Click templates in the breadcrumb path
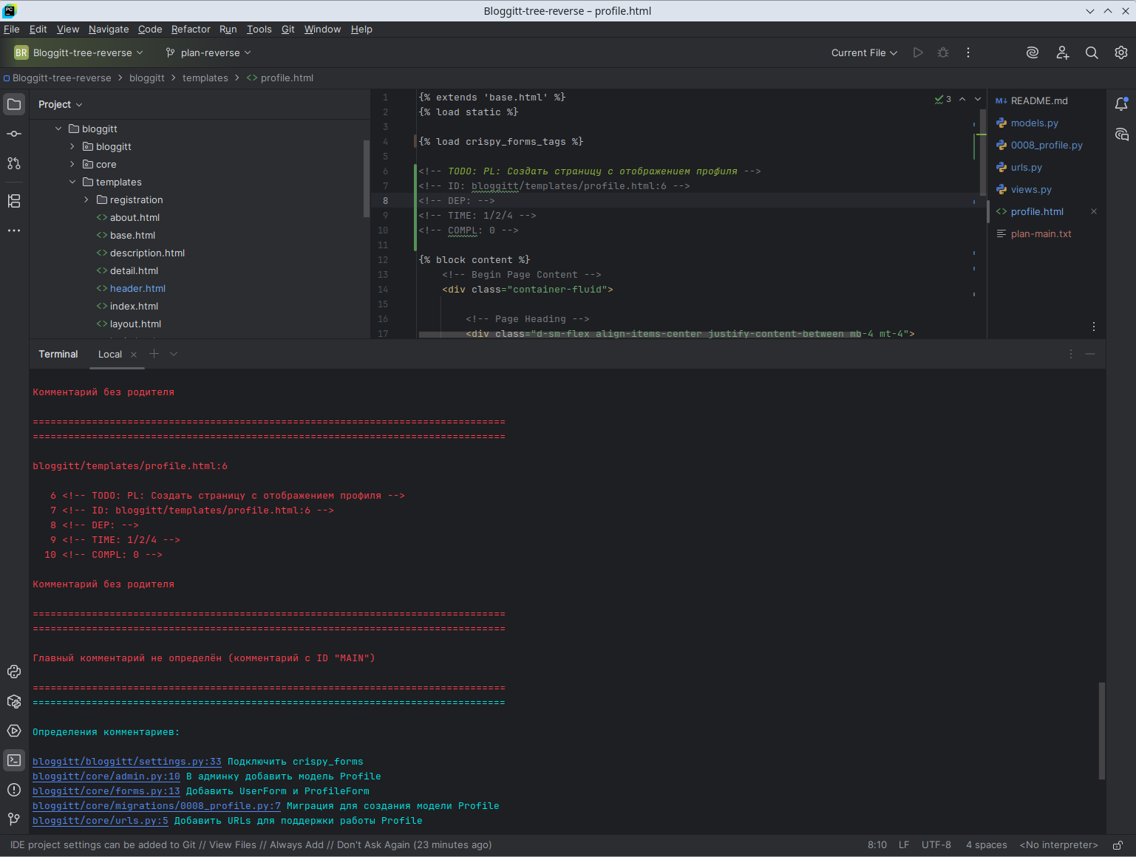Viewport: 1136px width, 857px height. tap(205, 78)
